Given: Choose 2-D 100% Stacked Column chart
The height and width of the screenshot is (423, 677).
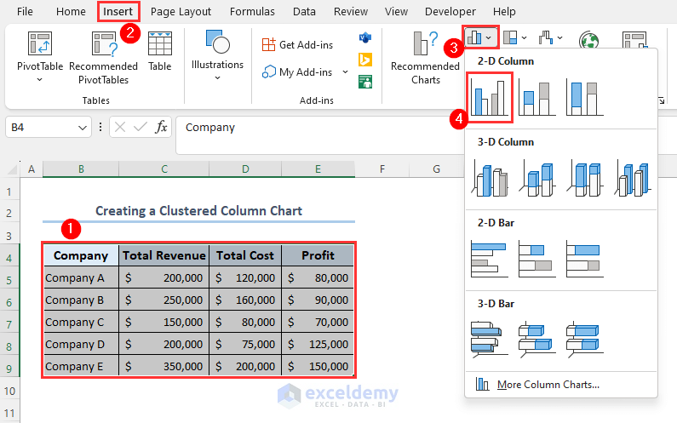Looking at the screenshot, I should (584, 98).
